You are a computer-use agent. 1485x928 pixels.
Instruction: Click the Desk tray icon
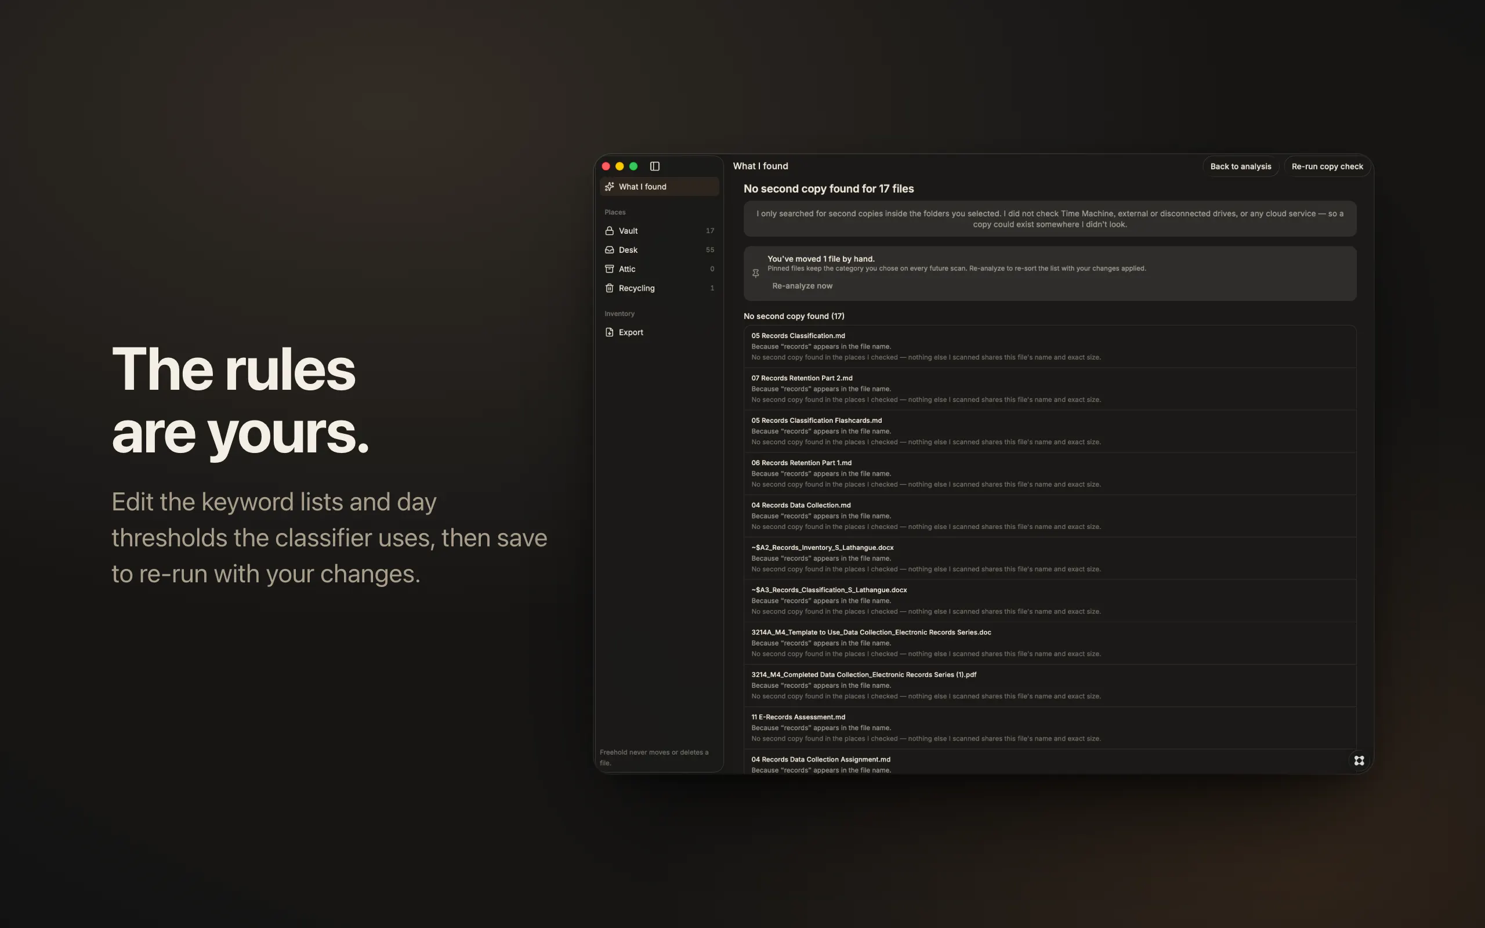click(609, 250)
